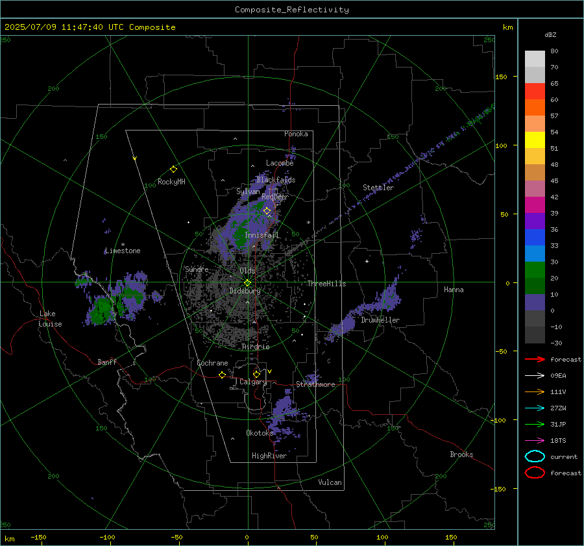Image resolution: width=584 pixels, height=546 pixels.
Task: Choose the slate purple 0-10 dBZ swatch
Action: point(535,303)
